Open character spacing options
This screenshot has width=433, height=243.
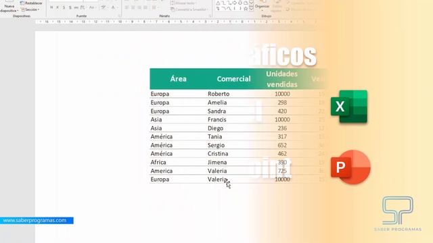pyautogui.click(x=83, y=7)
